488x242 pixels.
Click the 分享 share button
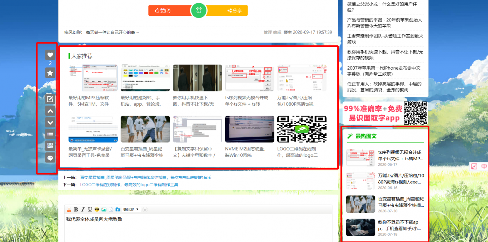point(234,11)
